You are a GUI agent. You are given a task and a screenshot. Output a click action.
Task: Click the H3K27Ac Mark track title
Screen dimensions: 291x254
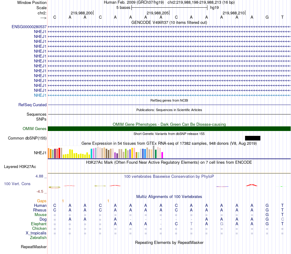[x=169, y=162]
